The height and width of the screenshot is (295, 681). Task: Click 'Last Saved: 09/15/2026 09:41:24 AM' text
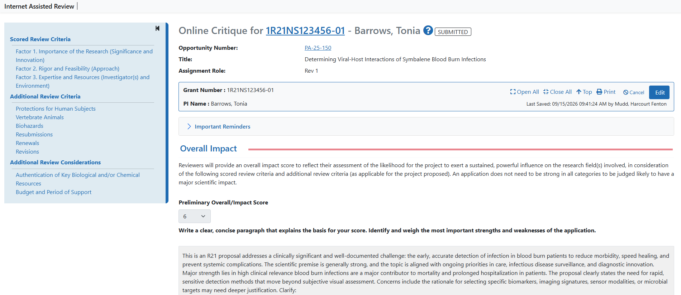[x=566, y=104]
